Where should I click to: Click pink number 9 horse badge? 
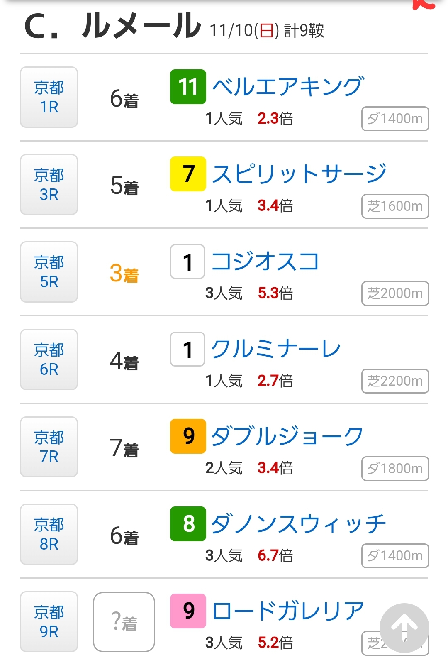[188, 611]
